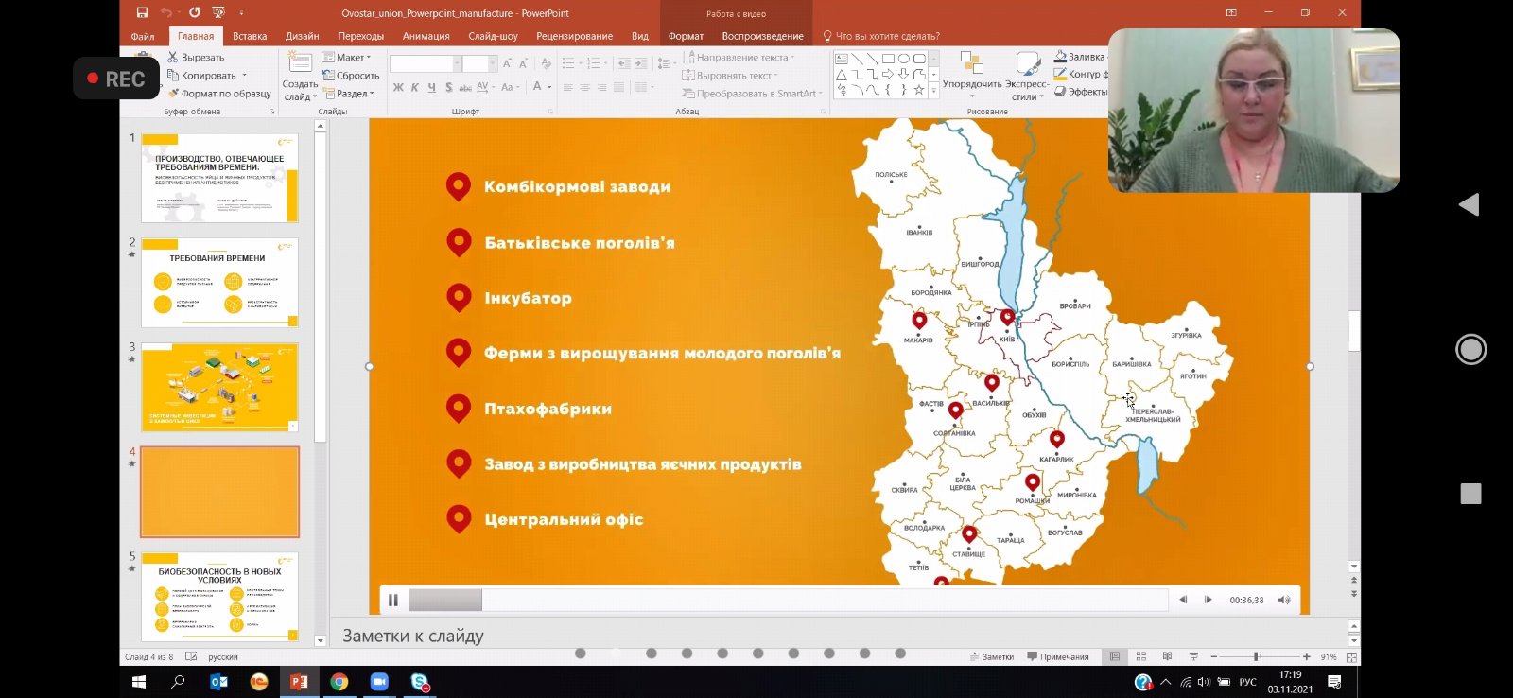Open the line spacing dropdown

tap(665, 63)
